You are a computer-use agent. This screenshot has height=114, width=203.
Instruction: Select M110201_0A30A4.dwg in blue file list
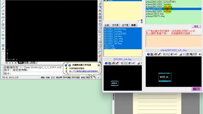coord(115,29)
